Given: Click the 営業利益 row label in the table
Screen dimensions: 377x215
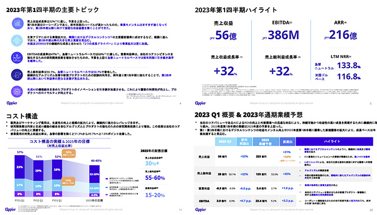Looking at the screenshot, I should pos(204,188).
